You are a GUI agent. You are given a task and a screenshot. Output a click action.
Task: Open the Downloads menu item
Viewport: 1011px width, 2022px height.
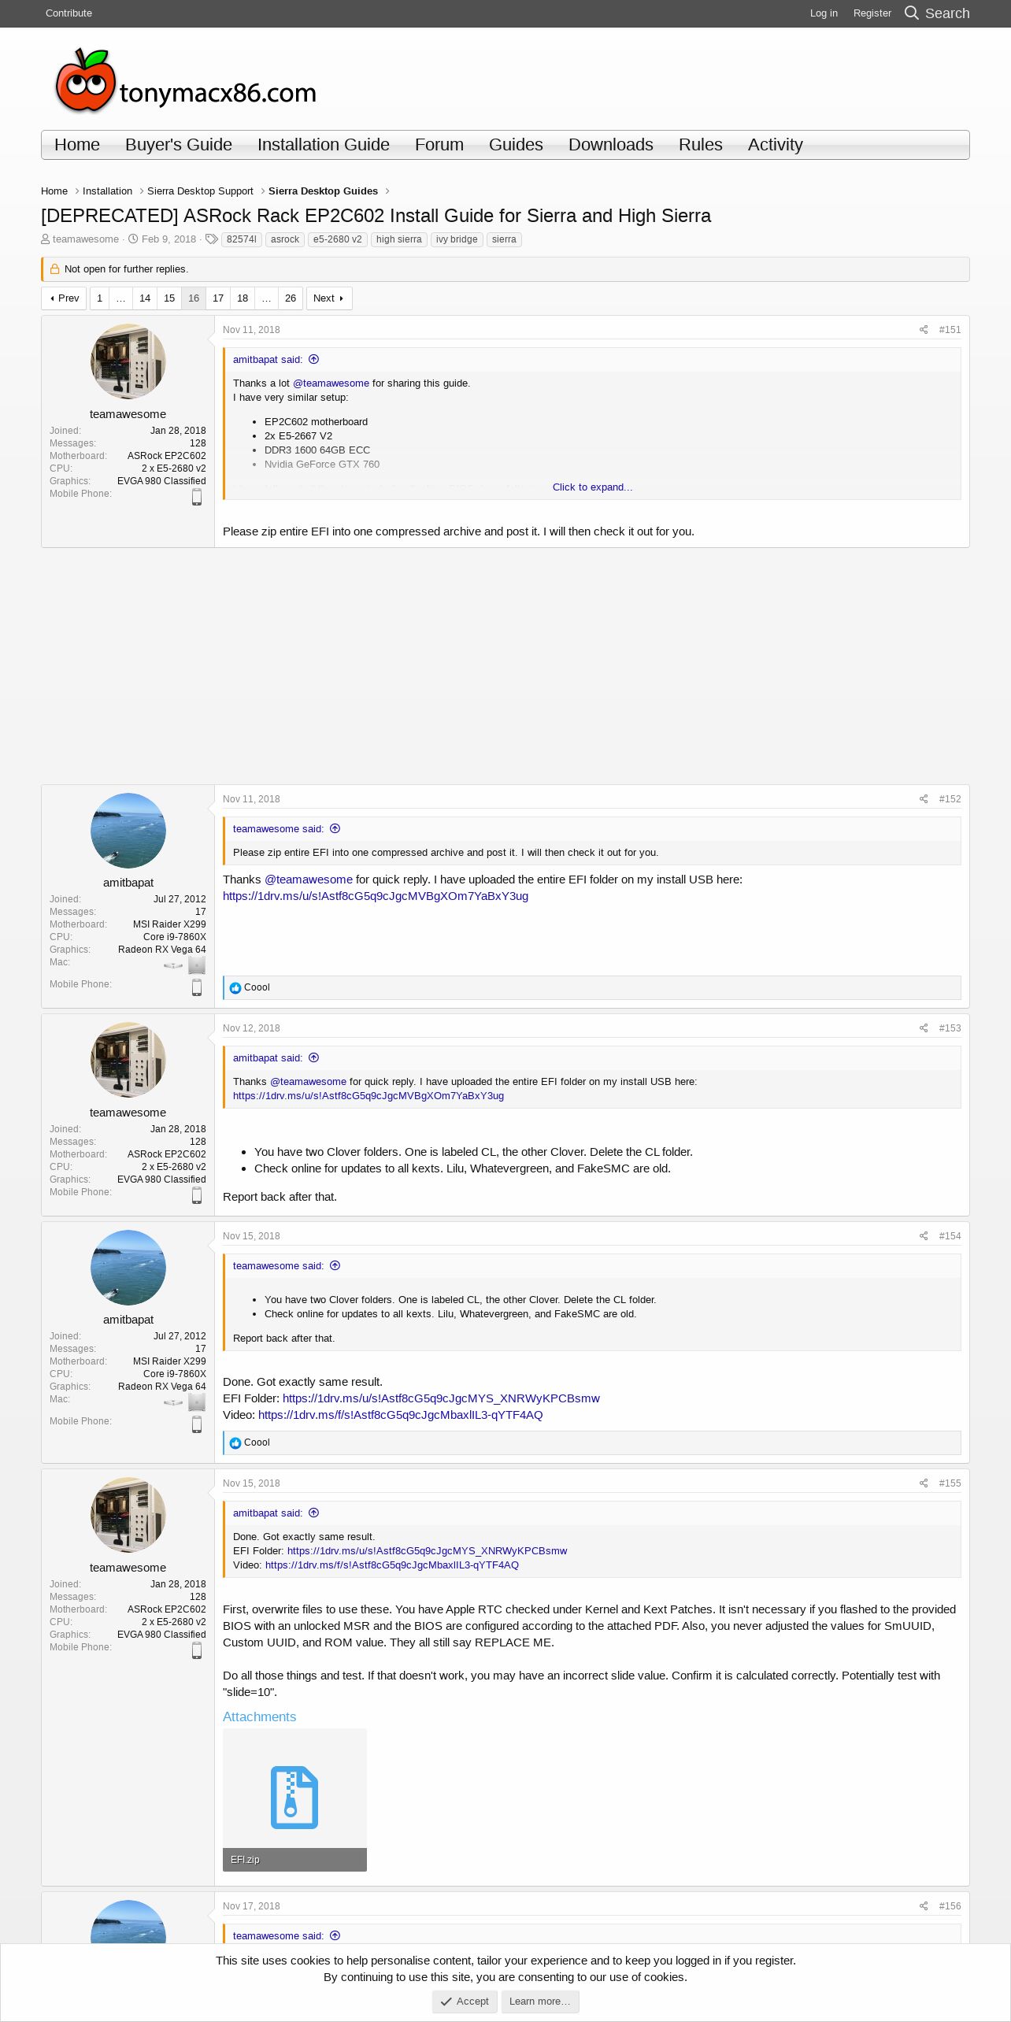pyautogui.click(x=611, y=145)
